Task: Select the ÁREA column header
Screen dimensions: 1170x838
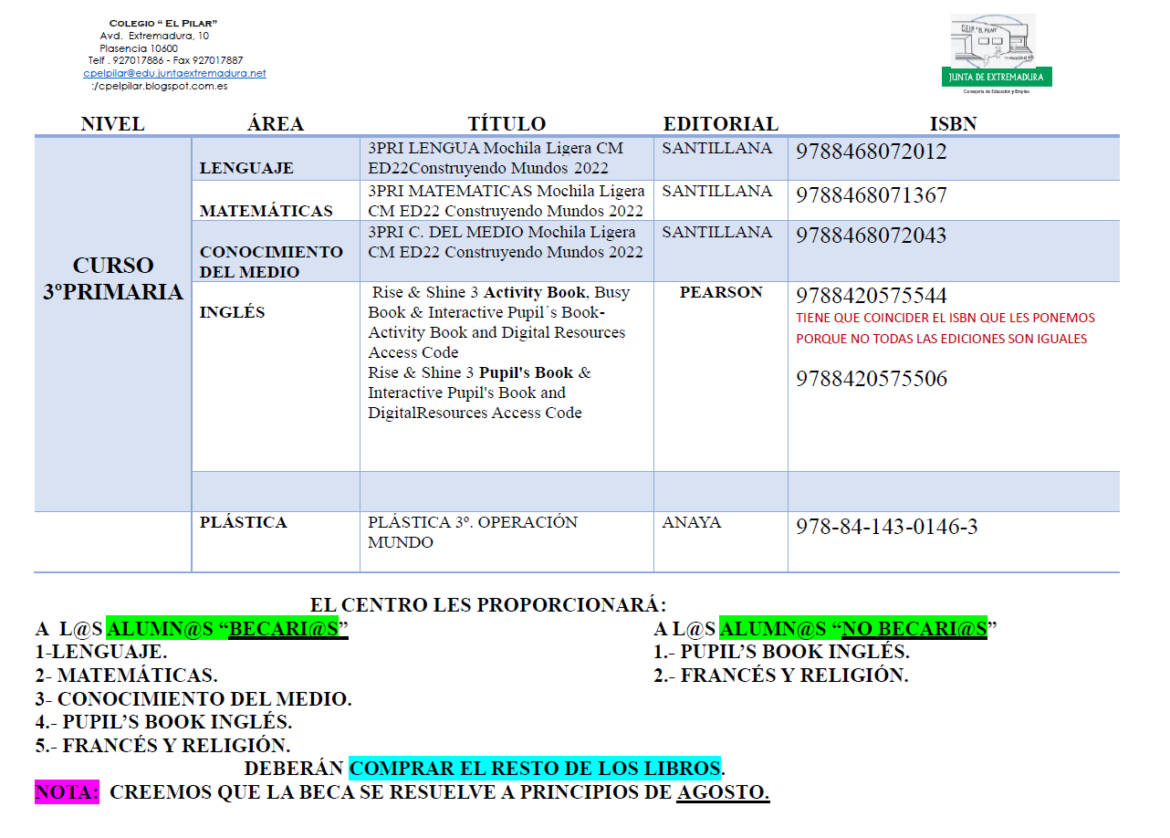Action: [275, 124]
